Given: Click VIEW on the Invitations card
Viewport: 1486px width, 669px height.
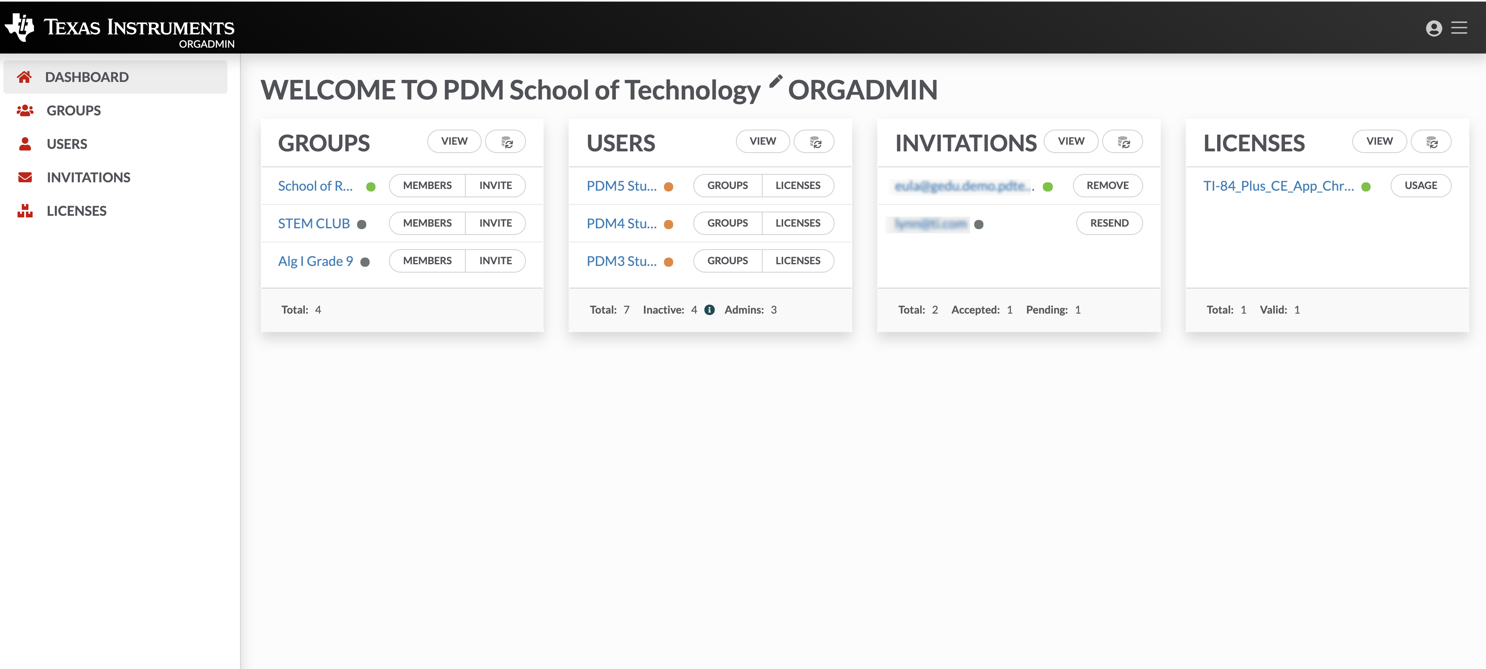Looking at the screenshot, I should (1071, 141).
